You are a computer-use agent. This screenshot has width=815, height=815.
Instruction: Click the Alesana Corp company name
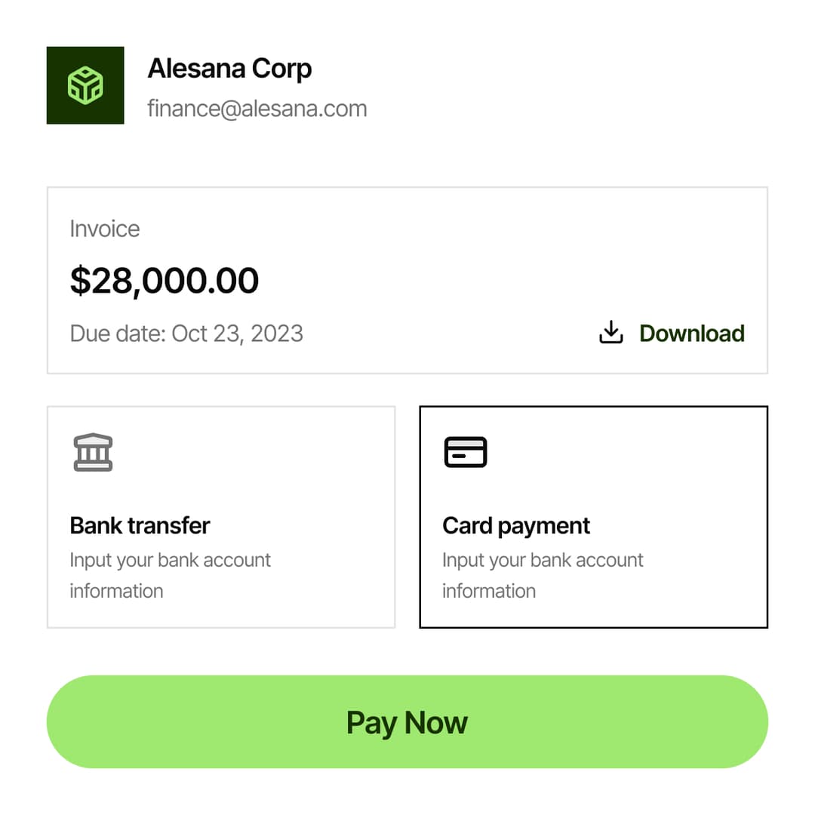229,68
